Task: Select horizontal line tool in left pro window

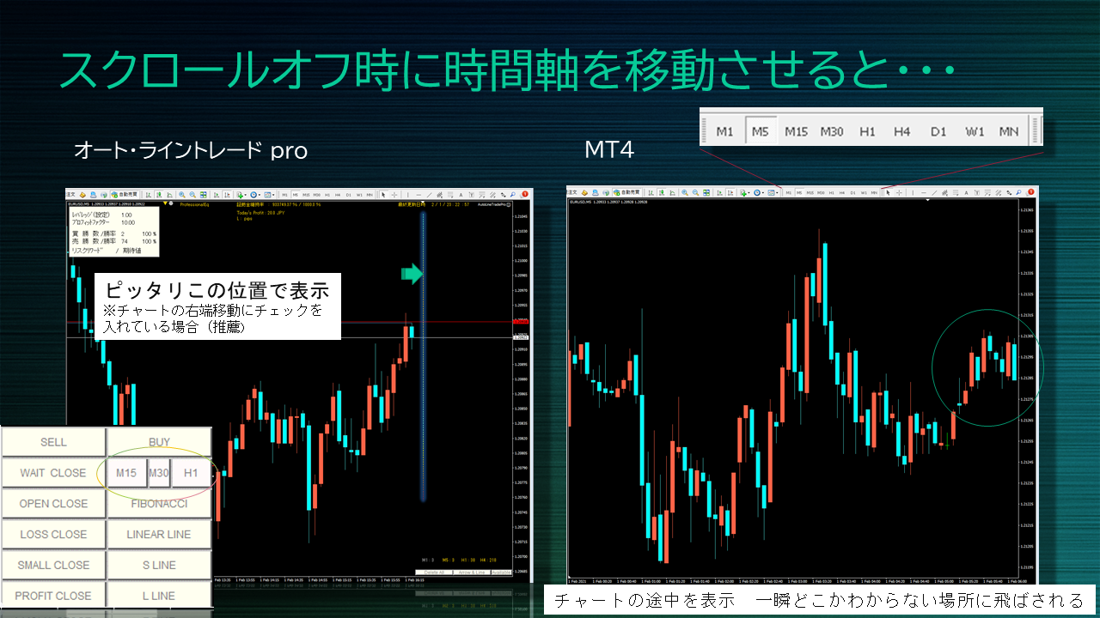Action: (419, 195)
